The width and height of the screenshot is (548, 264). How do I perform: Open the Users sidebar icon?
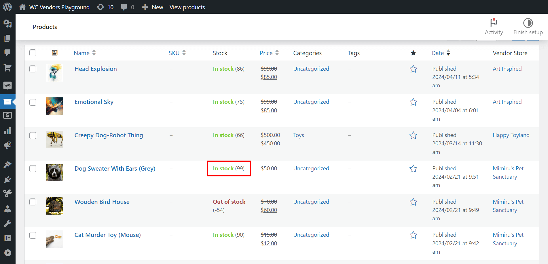[x=7, y=209]
